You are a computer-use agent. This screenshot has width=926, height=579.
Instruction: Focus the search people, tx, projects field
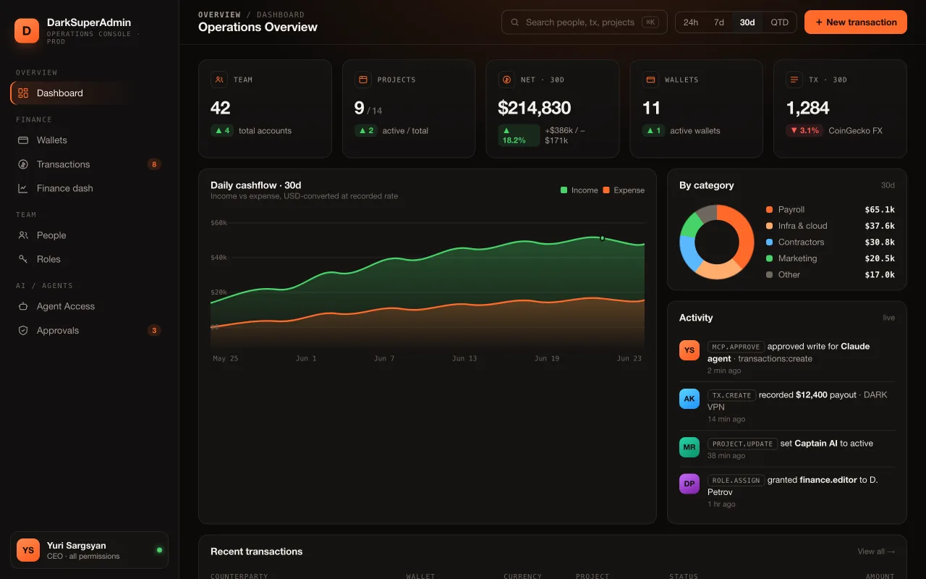[x=583, y=22]
